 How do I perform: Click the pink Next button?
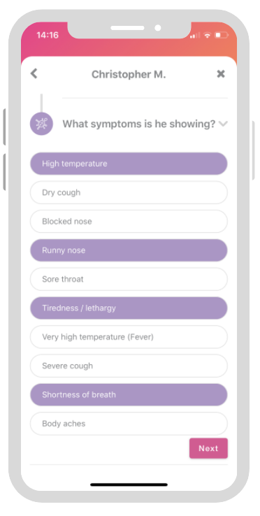(x=208, y=448)
